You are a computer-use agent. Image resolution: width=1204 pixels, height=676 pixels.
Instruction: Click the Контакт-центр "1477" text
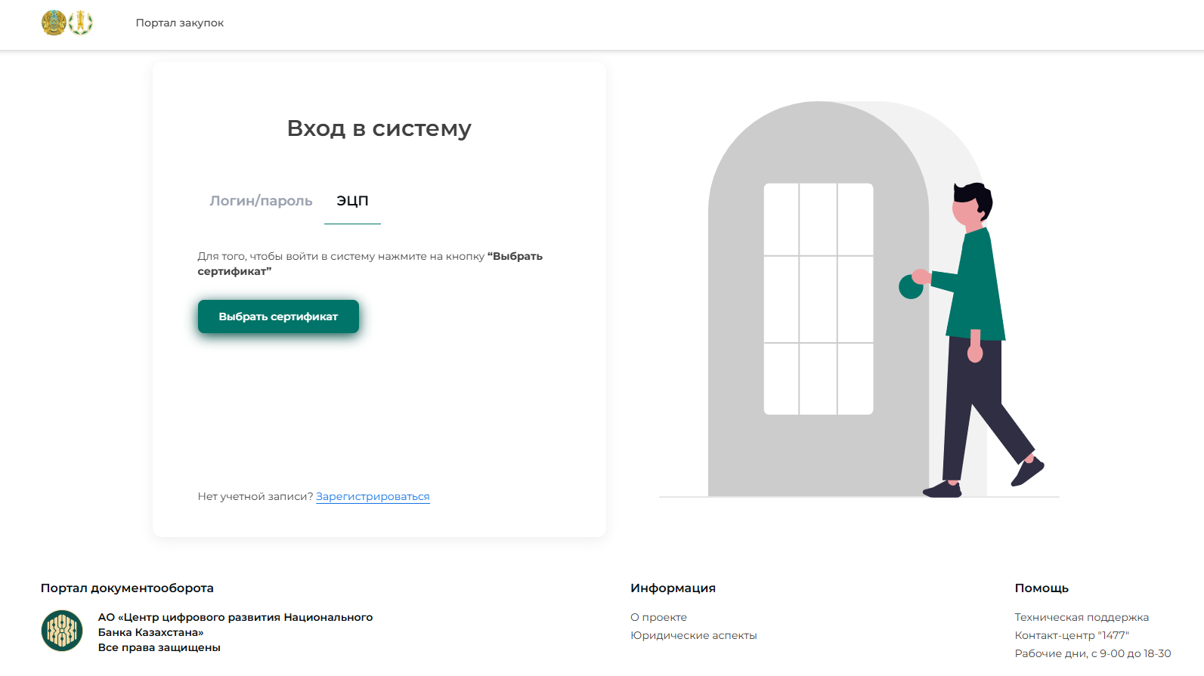[1071, 635]
